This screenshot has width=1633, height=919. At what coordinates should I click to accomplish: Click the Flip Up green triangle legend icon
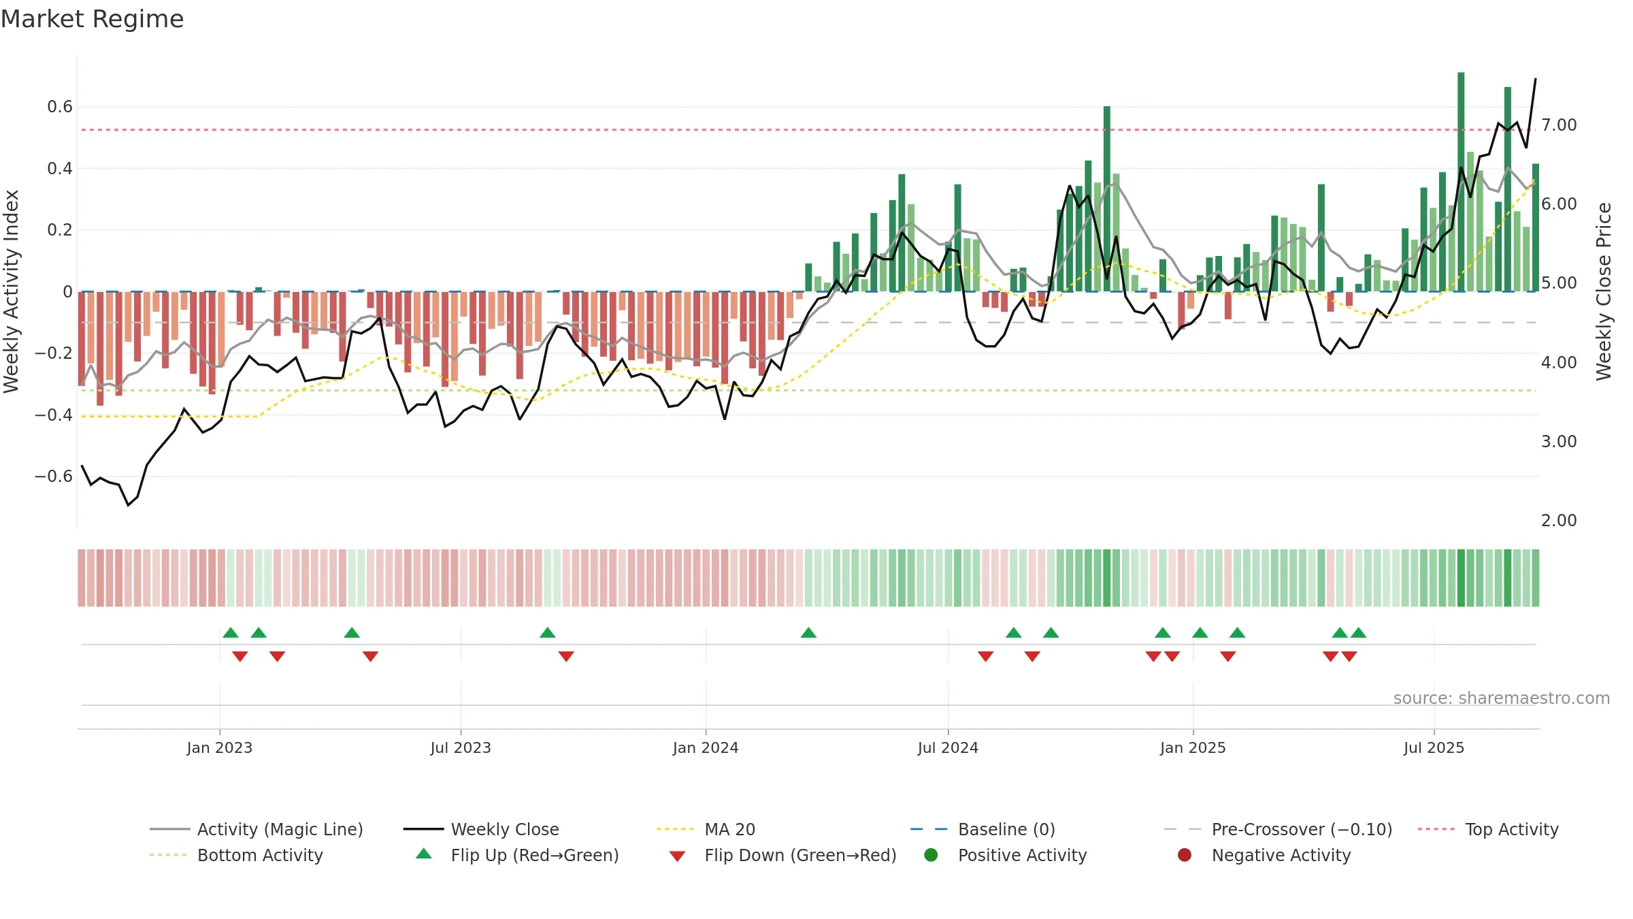pos(423,854)
